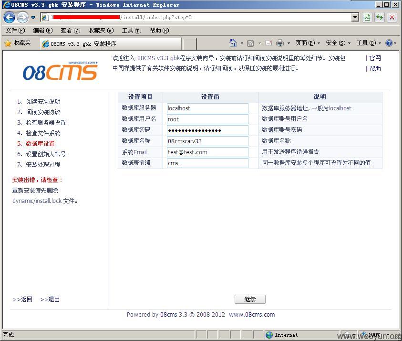Image resolution: width=402 pixels, height=341 pixels.
Task: Click the 设置项目 column header
Action: (x=140, y=97)
